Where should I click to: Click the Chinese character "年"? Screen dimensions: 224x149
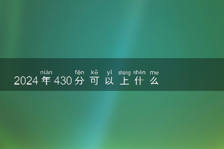46,81
